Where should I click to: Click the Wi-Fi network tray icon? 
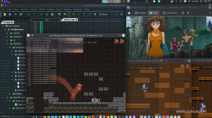(x=185, y=1)
